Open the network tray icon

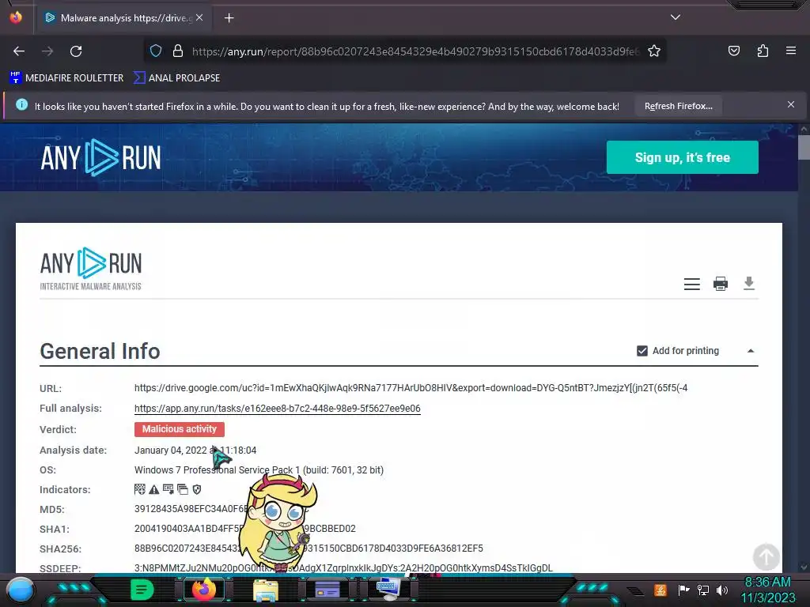click(x=703, y=590)
